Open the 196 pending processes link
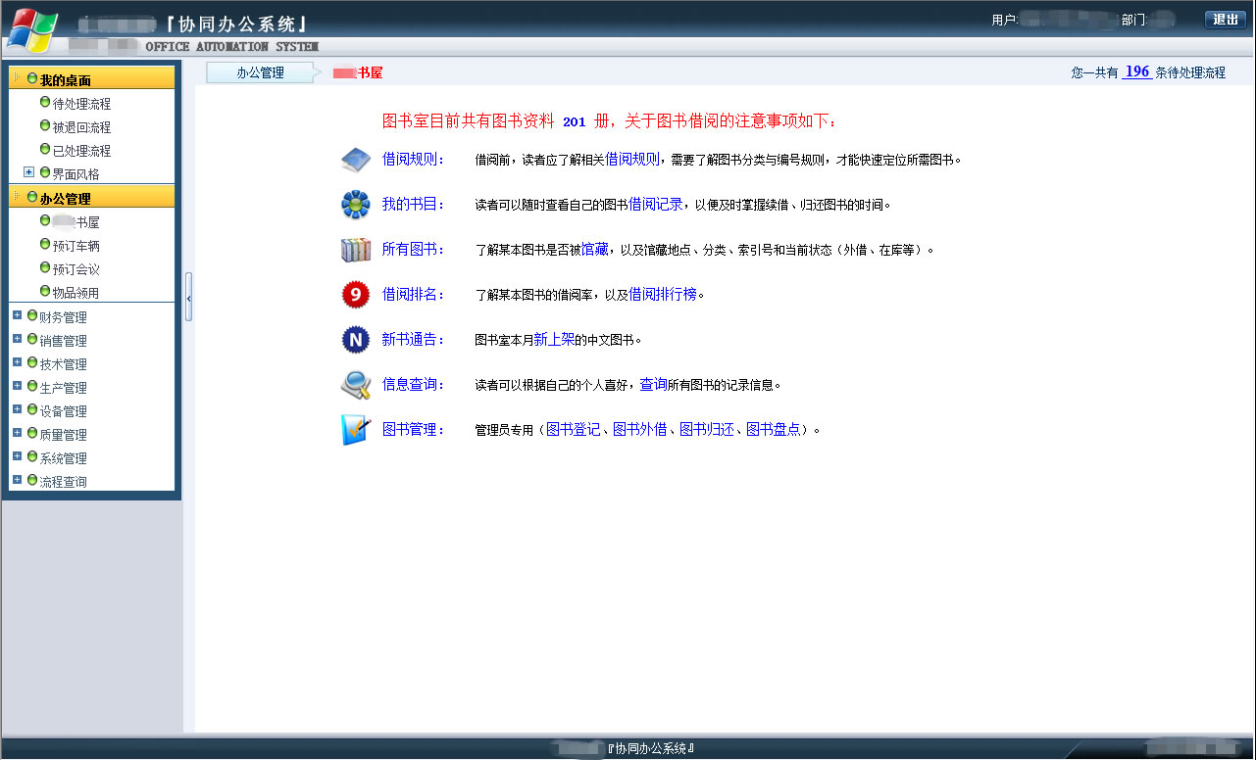The image size is (1256, 760). (x=1136, y=71)
